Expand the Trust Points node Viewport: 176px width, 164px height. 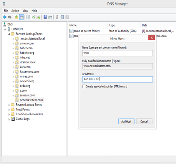pos(9,110)
